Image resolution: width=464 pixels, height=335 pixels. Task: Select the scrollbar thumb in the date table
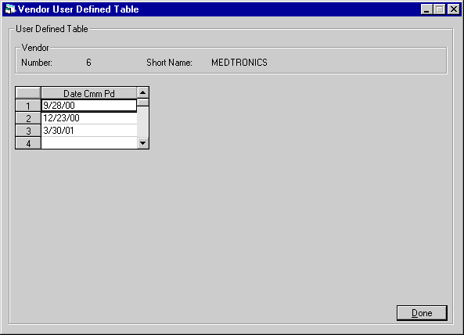(x=143, y=103)
